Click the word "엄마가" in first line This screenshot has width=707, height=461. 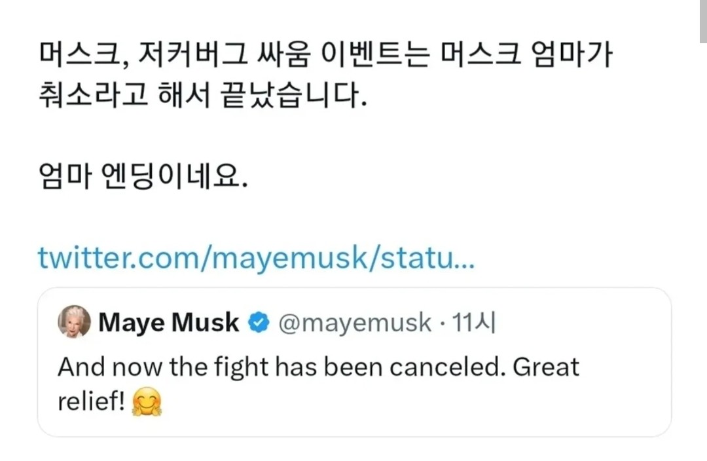pyautogui.click(x=569, y=58)
